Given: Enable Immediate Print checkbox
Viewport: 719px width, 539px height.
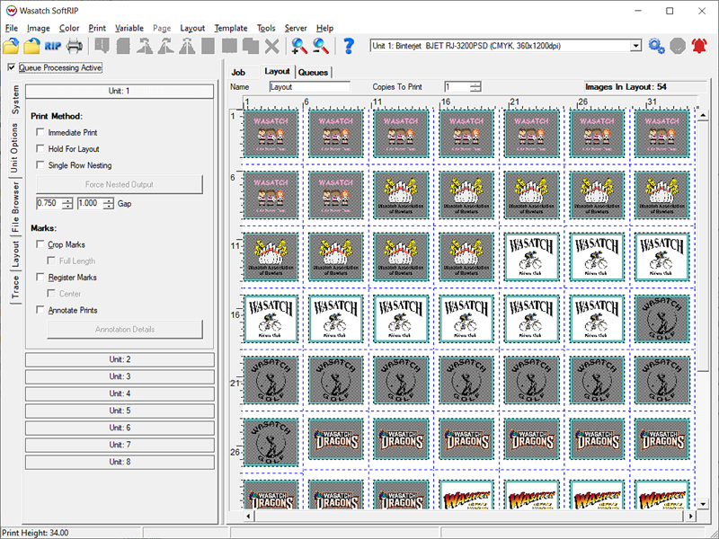Looking at the screenshot, I should [x=40, y=132].
